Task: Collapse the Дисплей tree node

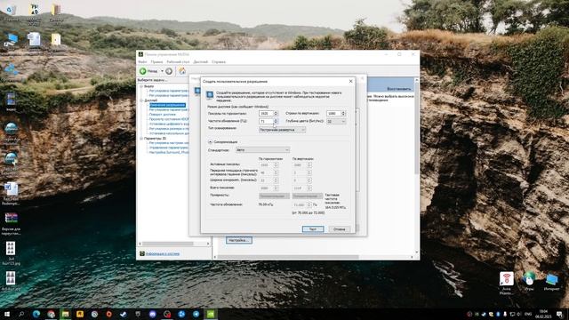Action: pyautogui.click(x=141, y=100)
